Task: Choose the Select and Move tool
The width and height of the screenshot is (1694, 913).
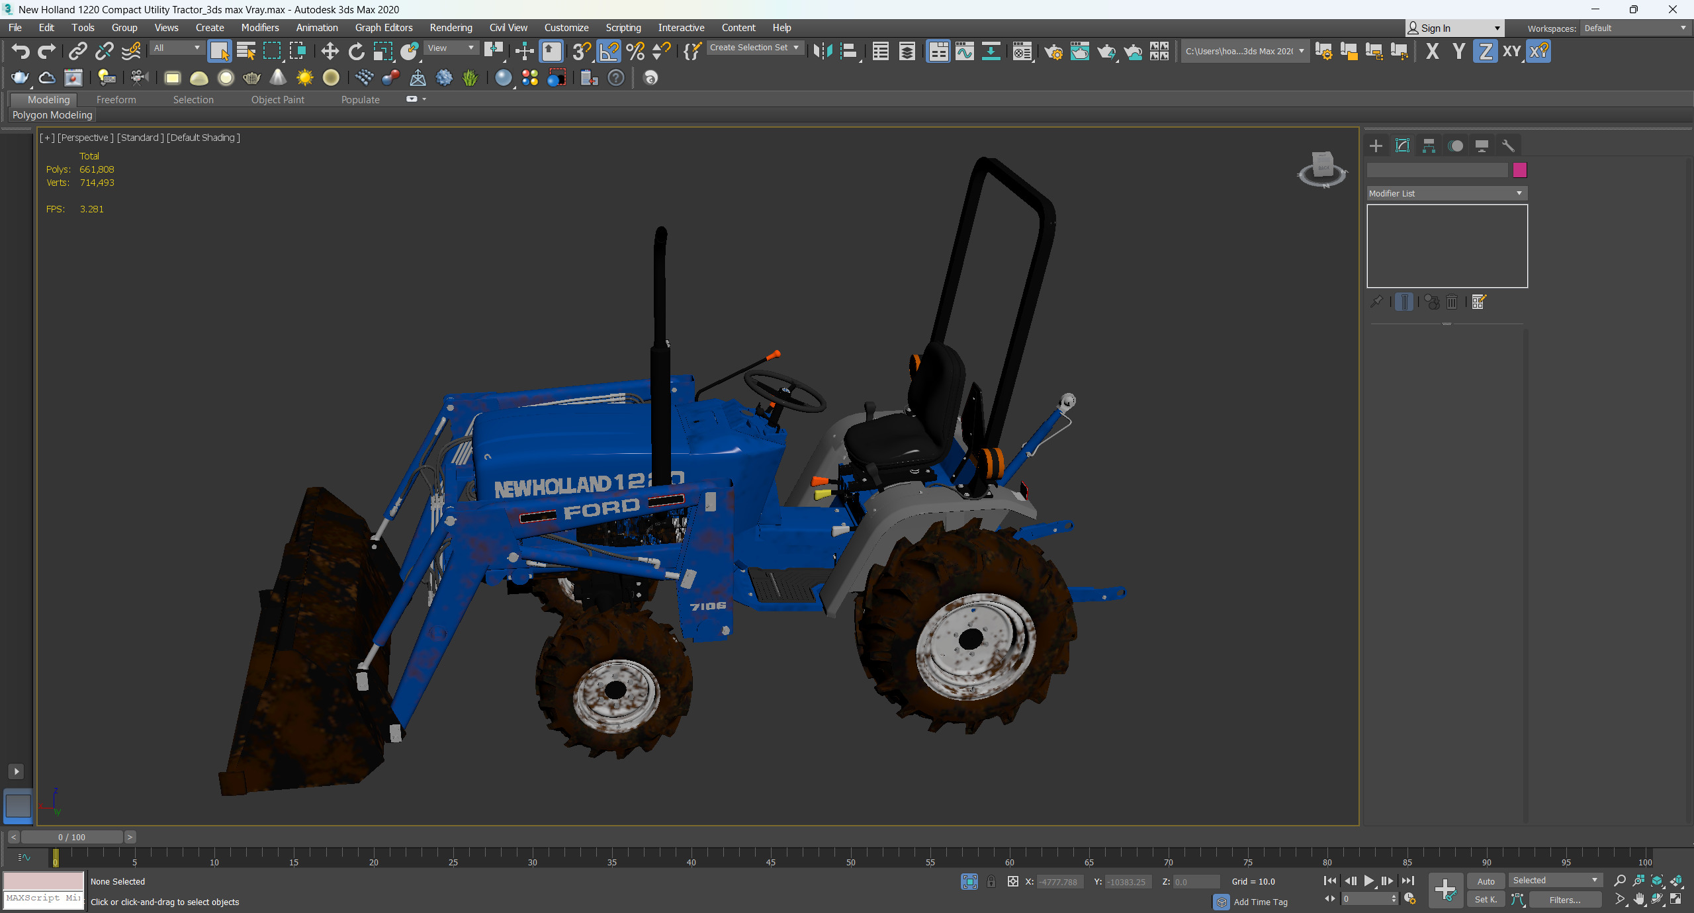Action: pyautogui.click(x=330, y=51)
